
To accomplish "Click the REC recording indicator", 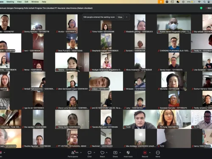I will [x=209, y=8].
